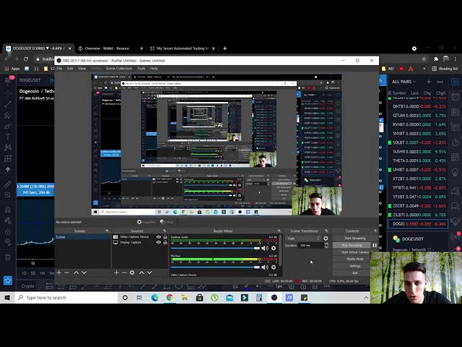462x347 pixels.
Task: Open the Scene Collection menu
Action: 119,68
